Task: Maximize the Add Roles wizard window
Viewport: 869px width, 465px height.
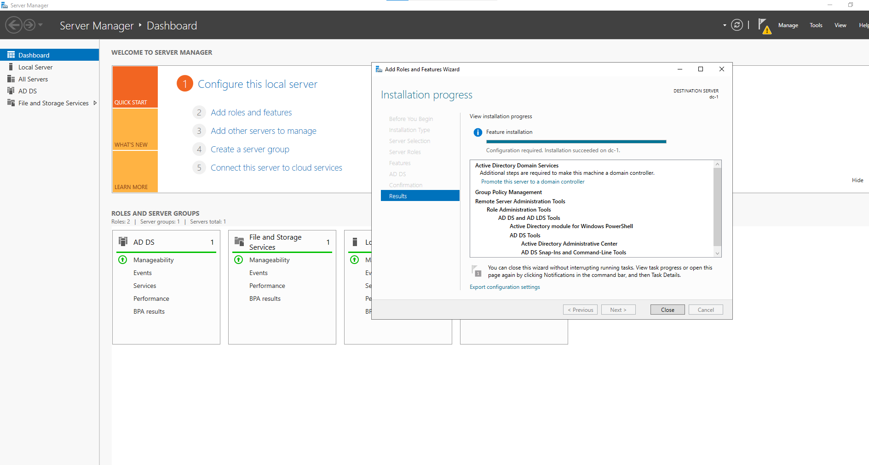Action: 701,69
